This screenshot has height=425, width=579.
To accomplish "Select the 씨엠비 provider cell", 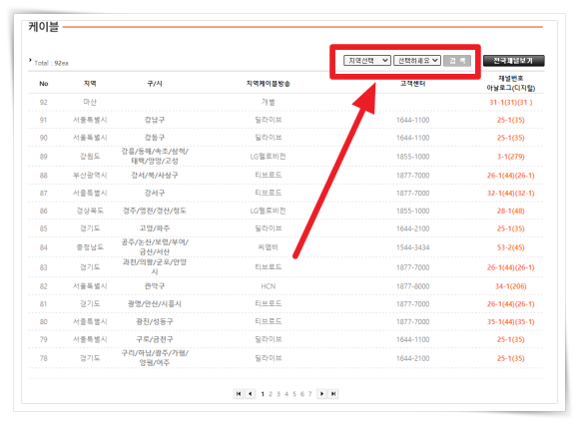I will click(x=269, y=247).
